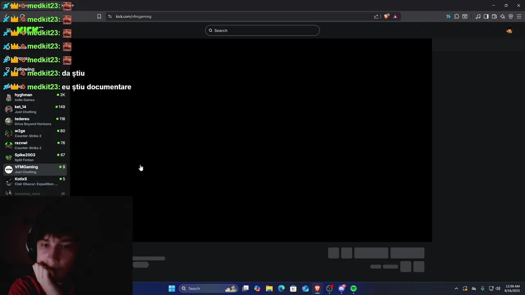Viewport: 525px width, 295px height.
Task: Open the browser Extensions puzzle icon
Action: click(457, 16)
